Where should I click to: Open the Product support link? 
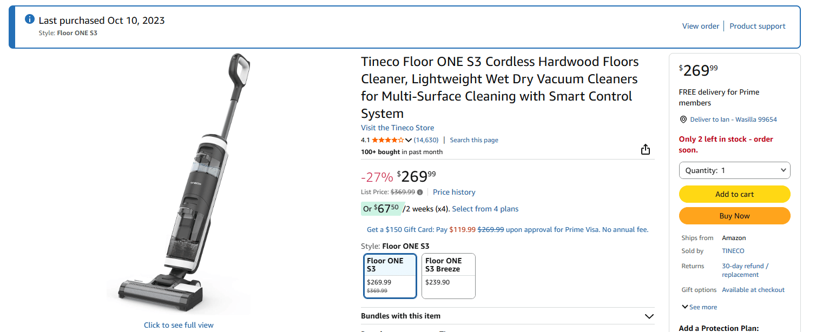coord(757,26)
